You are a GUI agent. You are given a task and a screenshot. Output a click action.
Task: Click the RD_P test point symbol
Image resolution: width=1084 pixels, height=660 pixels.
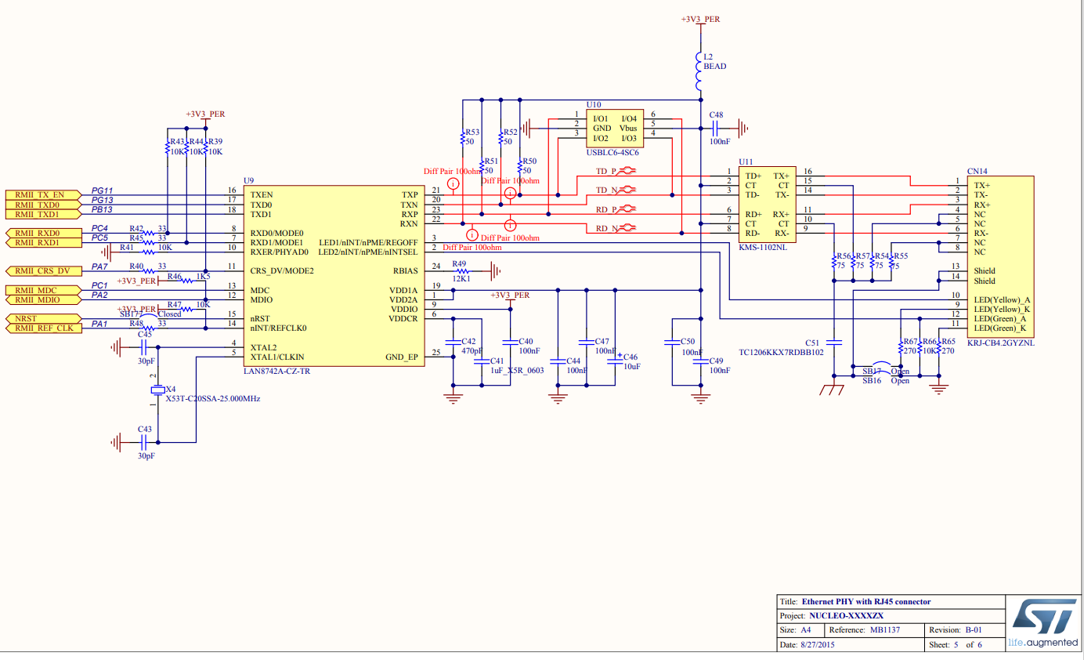[x=628, y=209]
